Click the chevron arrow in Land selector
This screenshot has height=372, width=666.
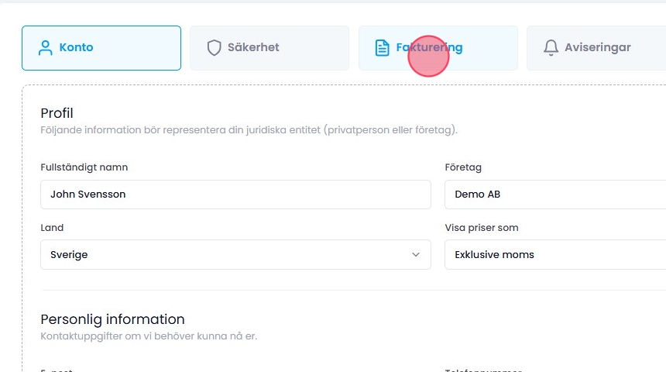(x=416, y=255)
